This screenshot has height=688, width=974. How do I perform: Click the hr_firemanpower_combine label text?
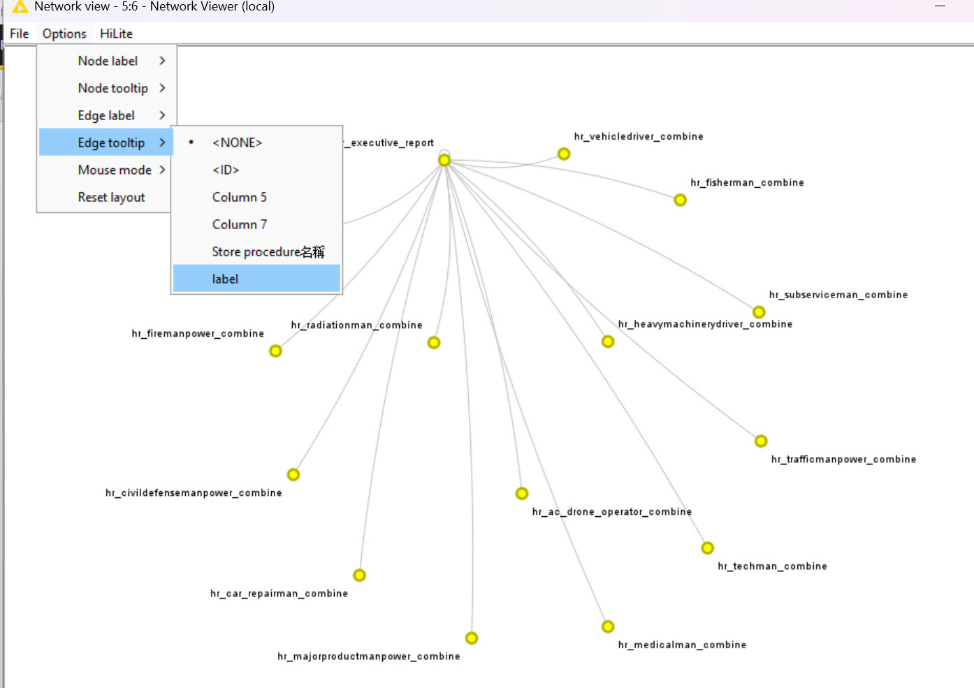(198, 333)
